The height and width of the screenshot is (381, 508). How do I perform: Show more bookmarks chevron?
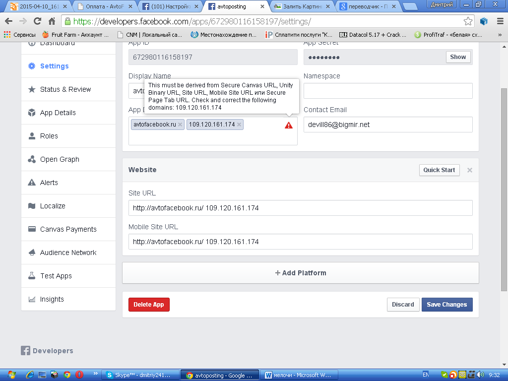(x=500, y=35)
